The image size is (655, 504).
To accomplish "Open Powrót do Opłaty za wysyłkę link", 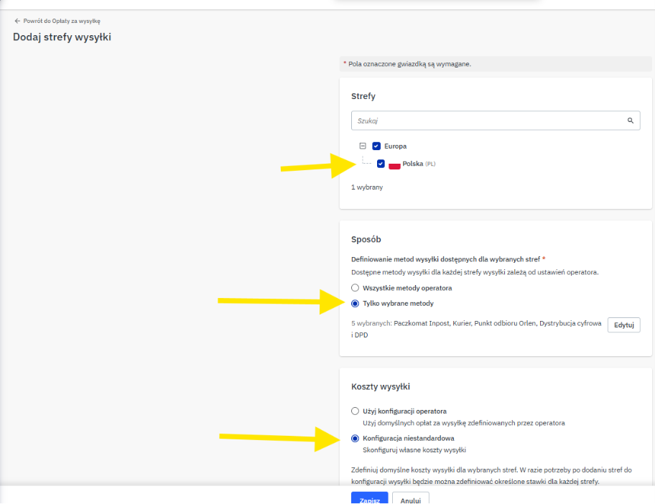I will 61,22.
